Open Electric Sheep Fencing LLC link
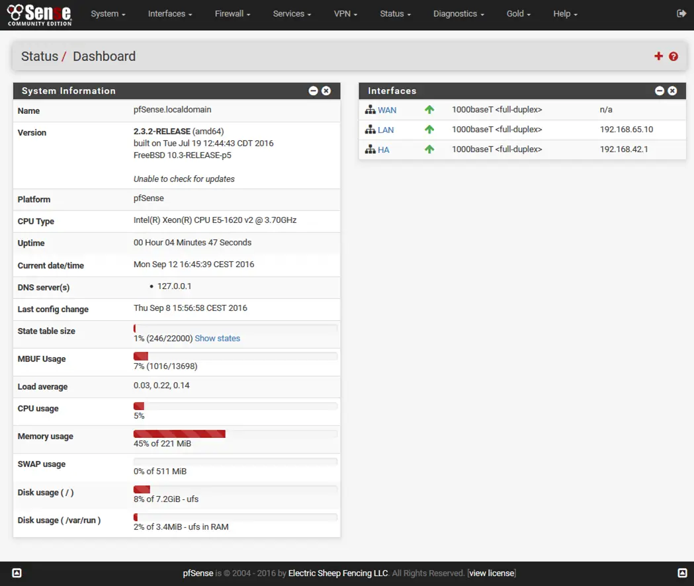This screenshot has height=586, width=694. [x=337, y=573]
